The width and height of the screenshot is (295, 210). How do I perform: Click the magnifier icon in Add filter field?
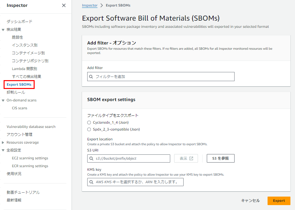91,77
